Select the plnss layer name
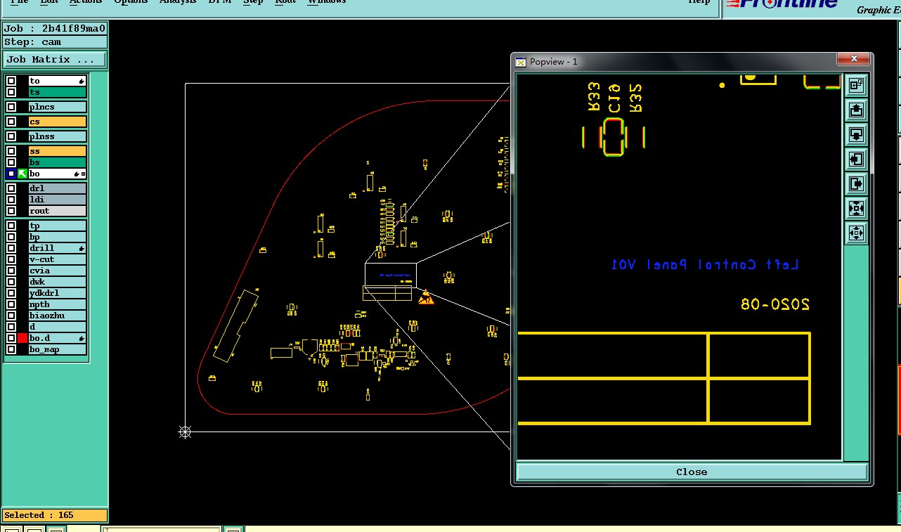This screenshot has height=532, width=901. coord(57,136)
